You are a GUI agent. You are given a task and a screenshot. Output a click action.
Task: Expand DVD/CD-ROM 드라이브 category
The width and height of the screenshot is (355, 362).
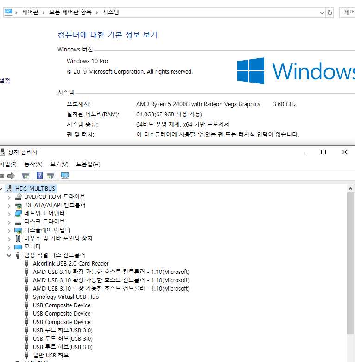click(x=9, y=197)
